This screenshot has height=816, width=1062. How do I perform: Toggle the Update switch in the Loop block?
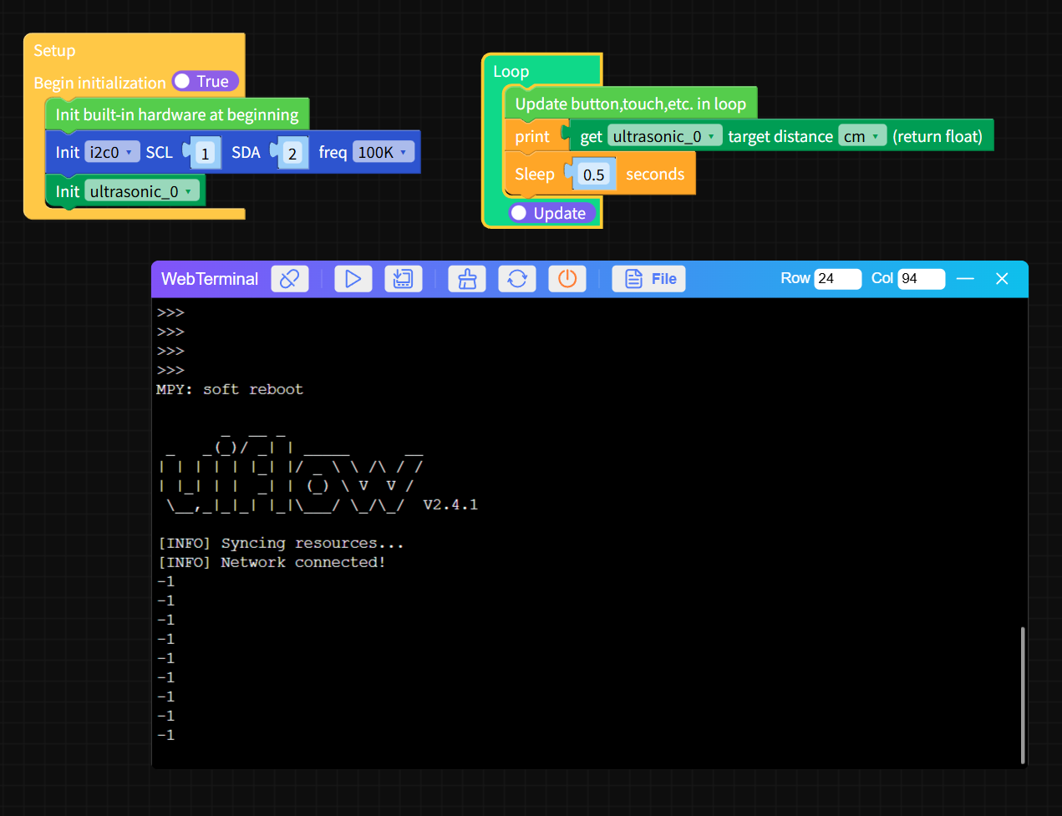[552, 213]
